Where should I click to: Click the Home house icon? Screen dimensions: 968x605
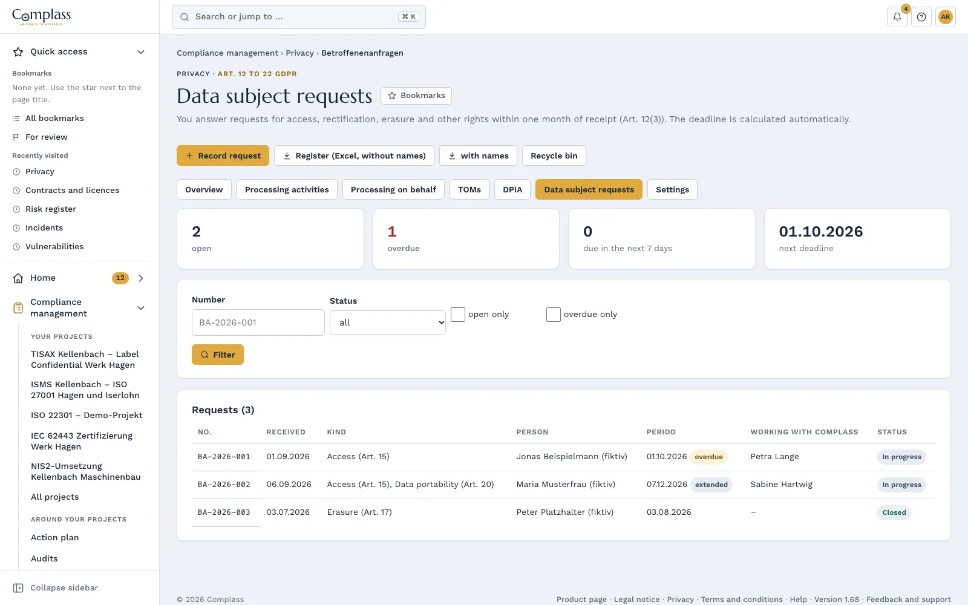pos(18,278)
